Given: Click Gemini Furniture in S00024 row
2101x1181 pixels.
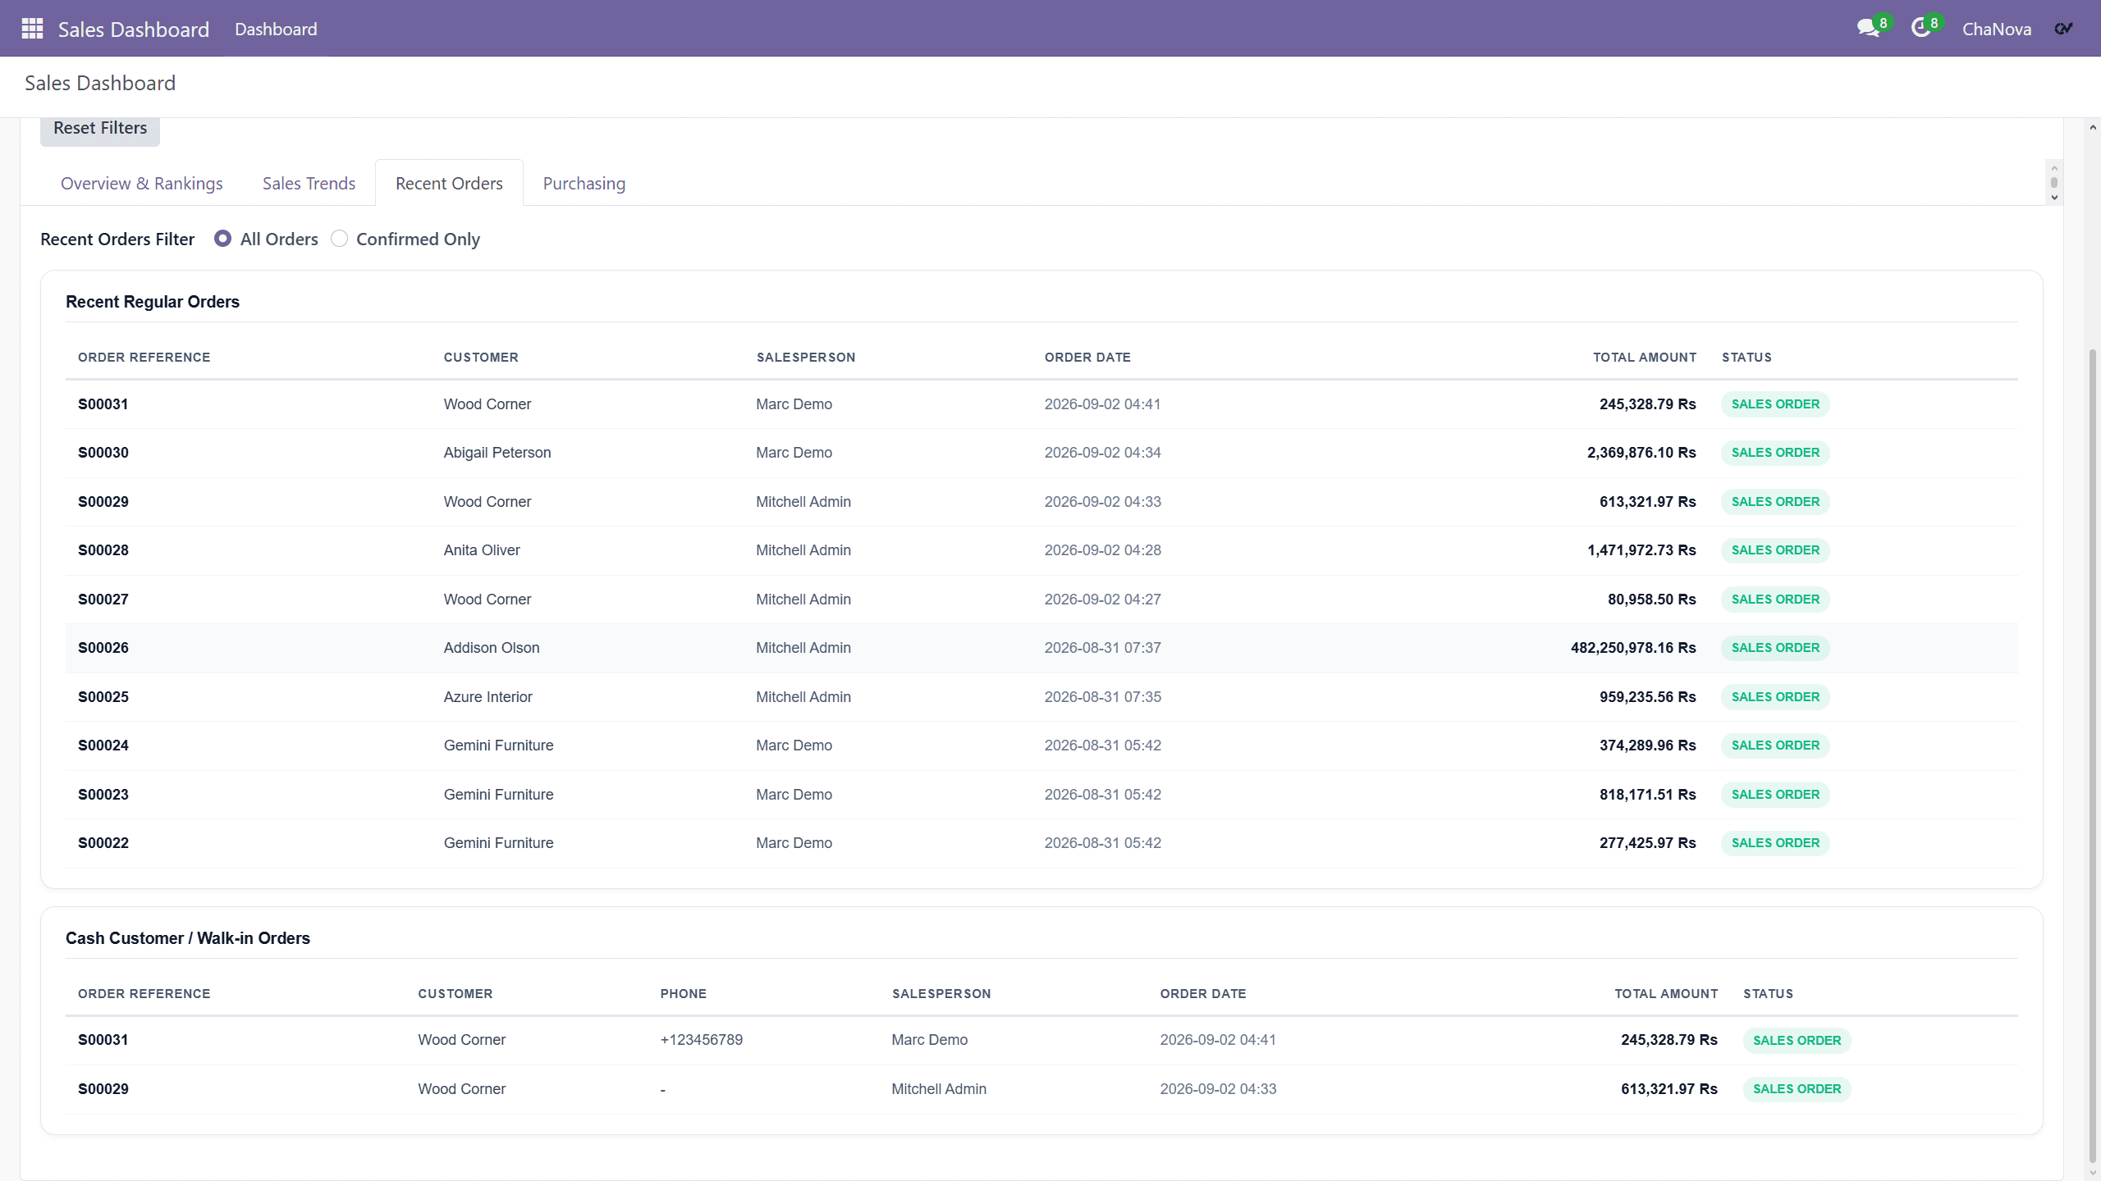Looking at the screenshot, I should tap(498, 746).
